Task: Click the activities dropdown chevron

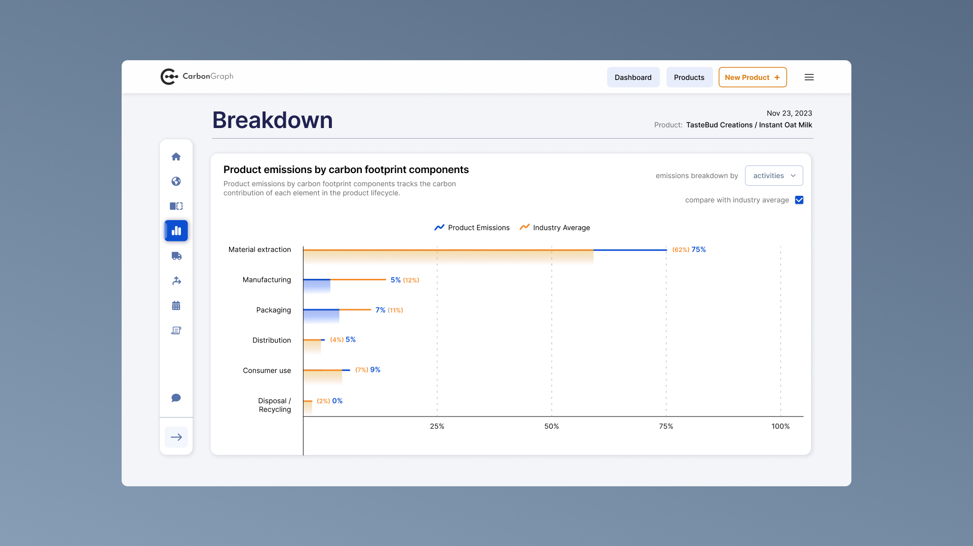Action: tap(794, 176)
